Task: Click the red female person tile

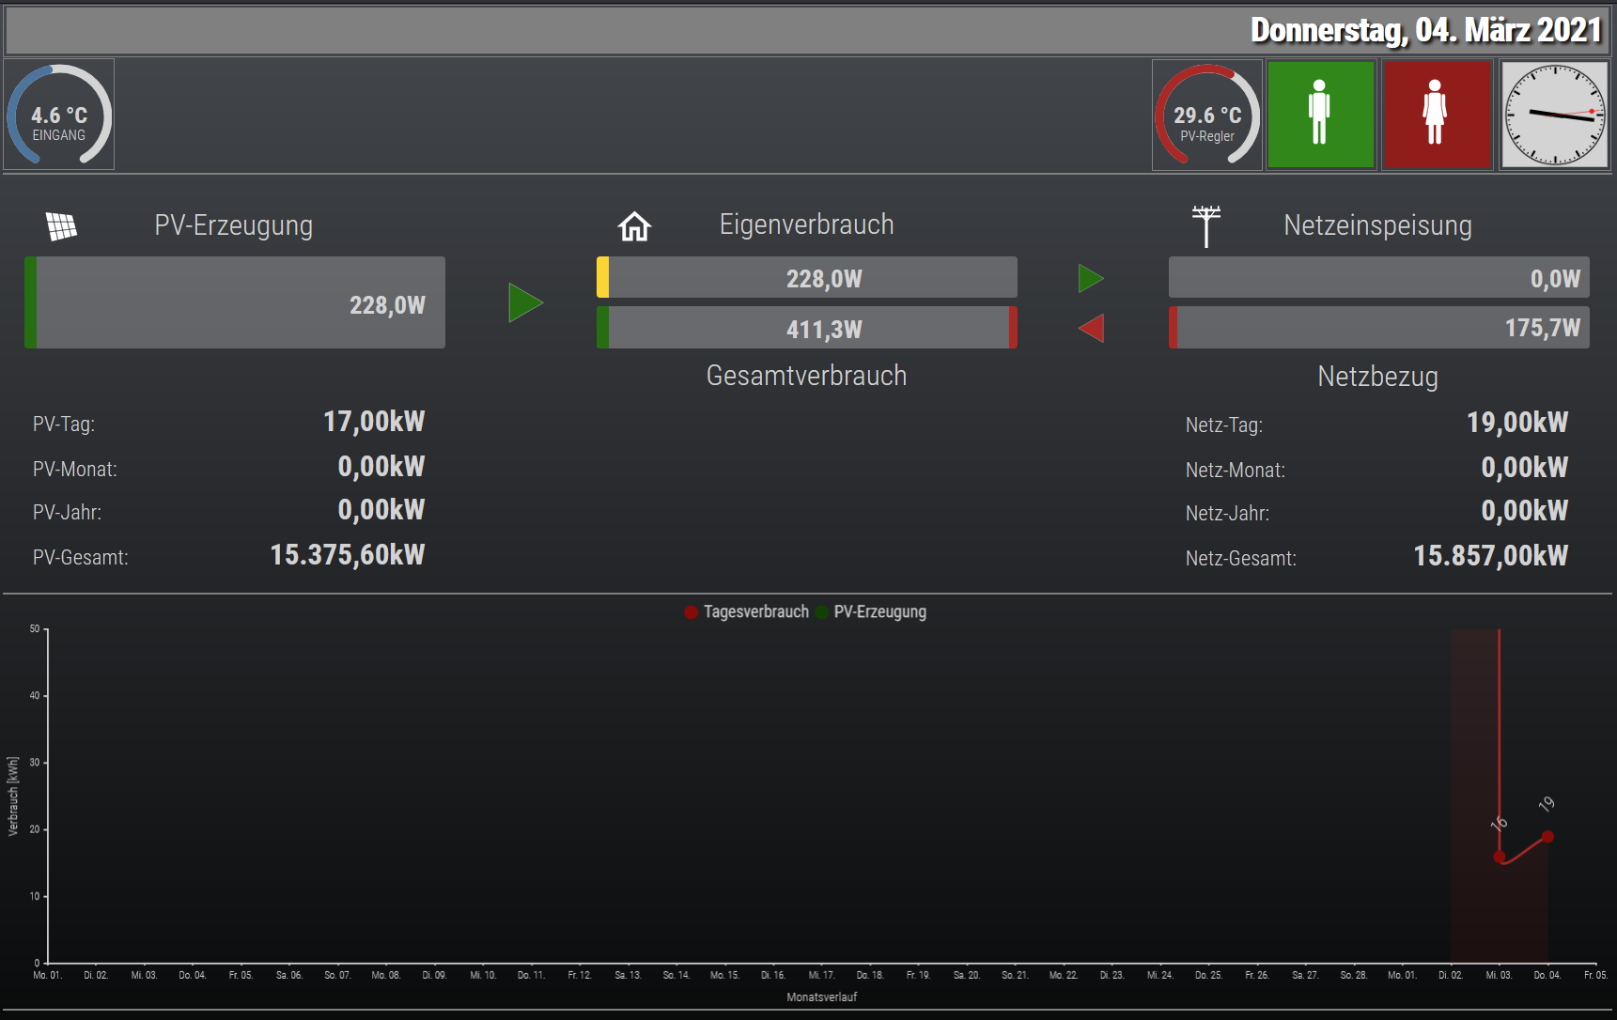Action: 1436,115
